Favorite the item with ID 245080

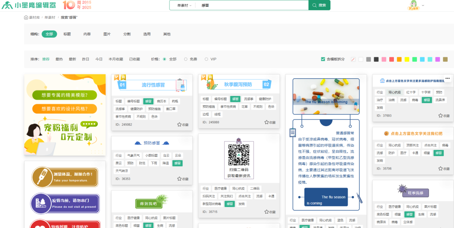tap(270, 122)
